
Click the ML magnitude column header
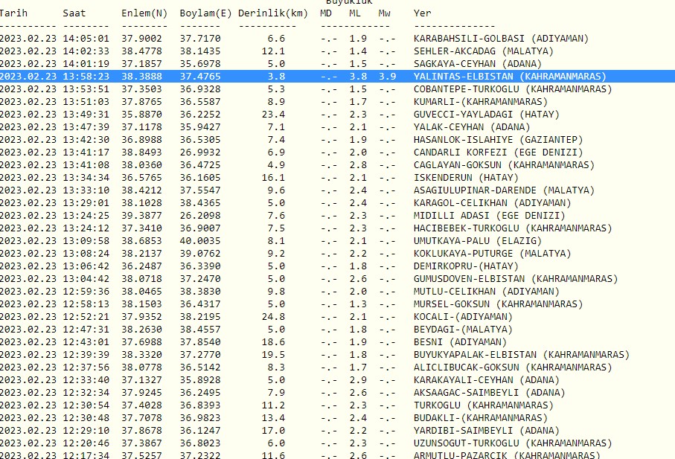click(x=355, y=13)
